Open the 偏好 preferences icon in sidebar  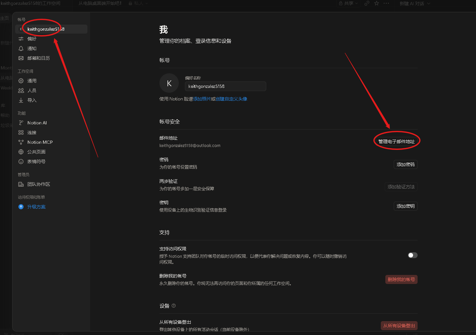(x=21, y=39)
